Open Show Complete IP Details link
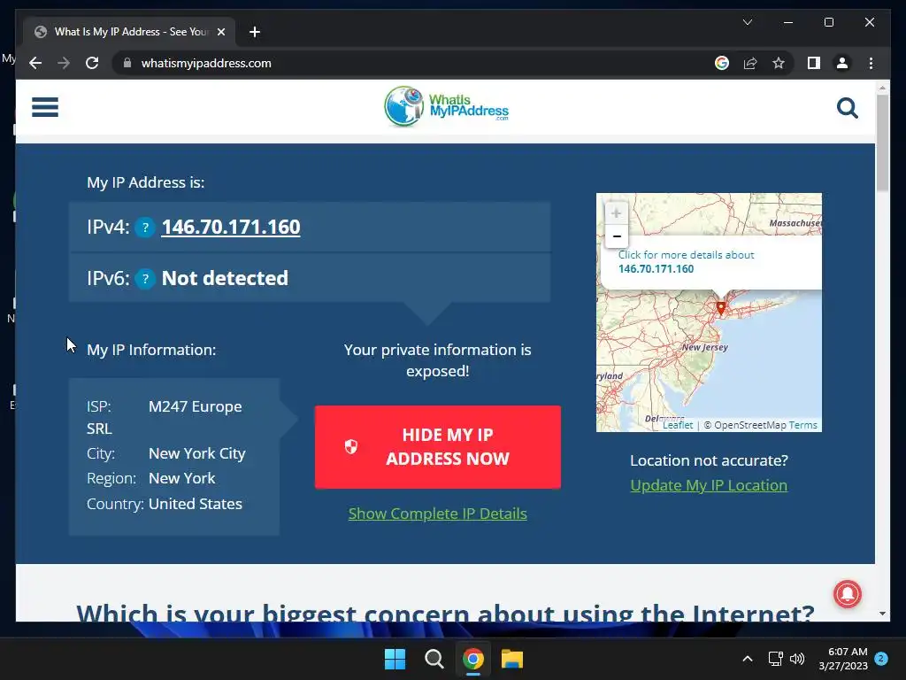Viewport: 906px width, 680px height. [x=437, y=514]
